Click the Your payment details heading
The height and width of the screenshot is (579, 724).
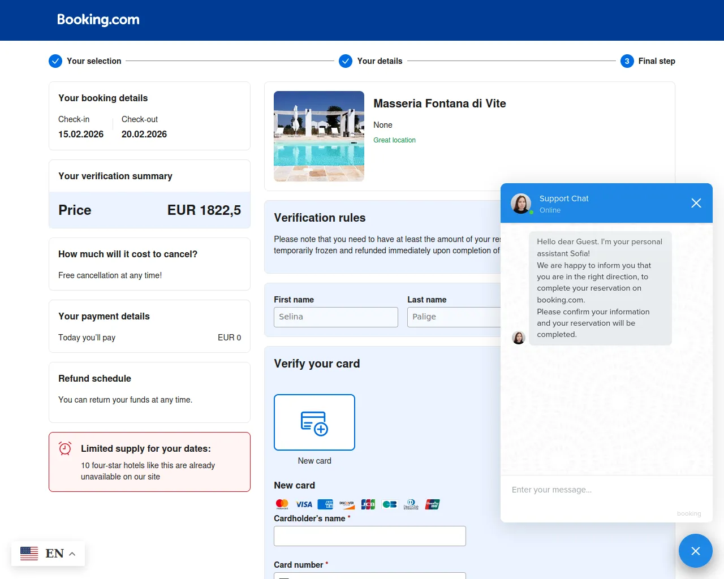104,316
